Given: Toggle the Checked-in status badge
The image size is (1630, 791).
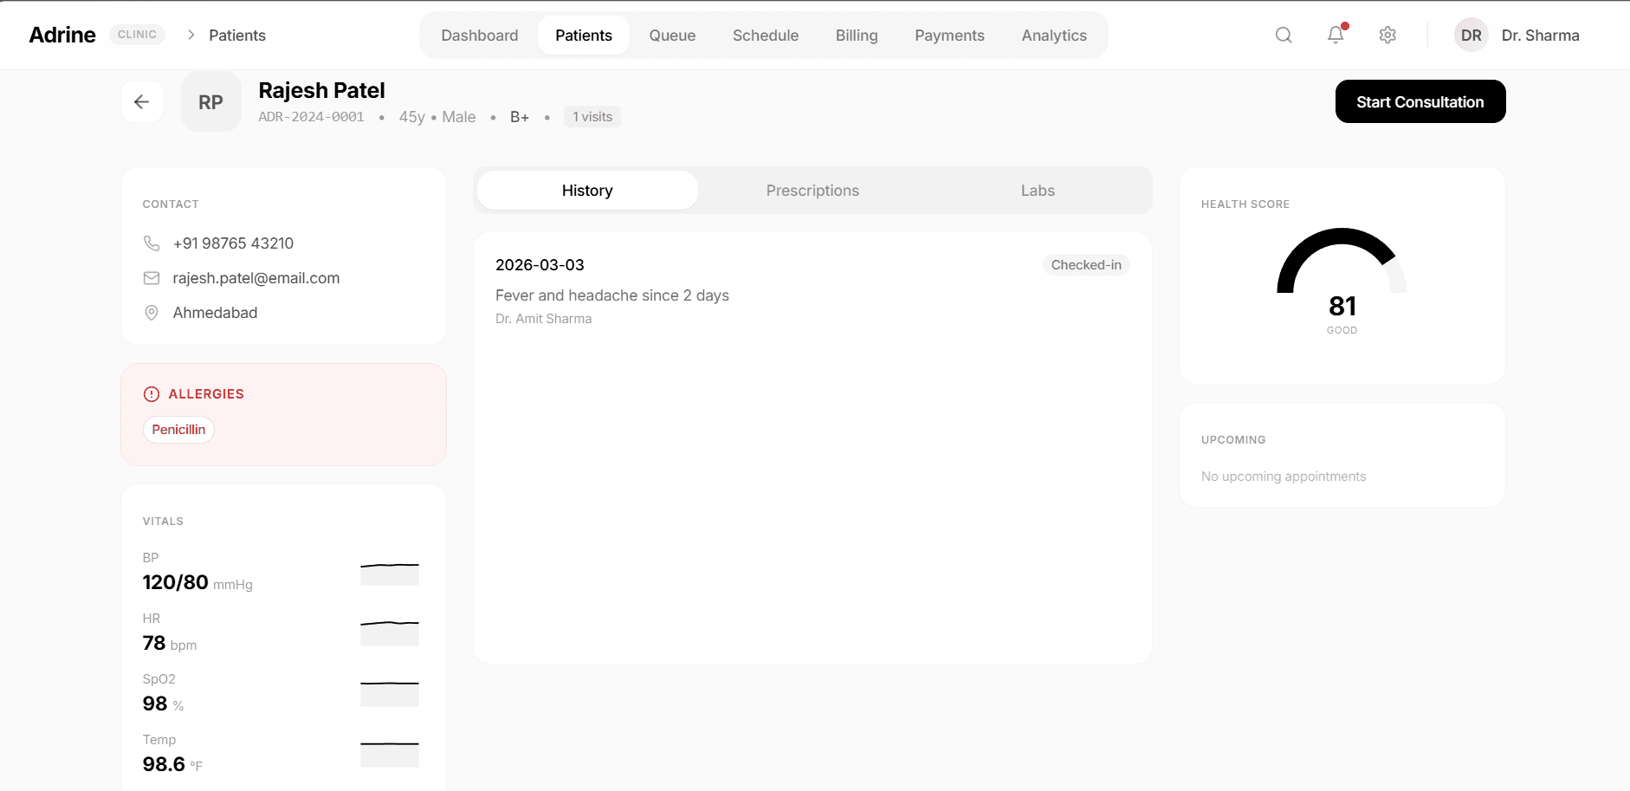Looking at the screenshot, I should click(x=1086, y=265).
